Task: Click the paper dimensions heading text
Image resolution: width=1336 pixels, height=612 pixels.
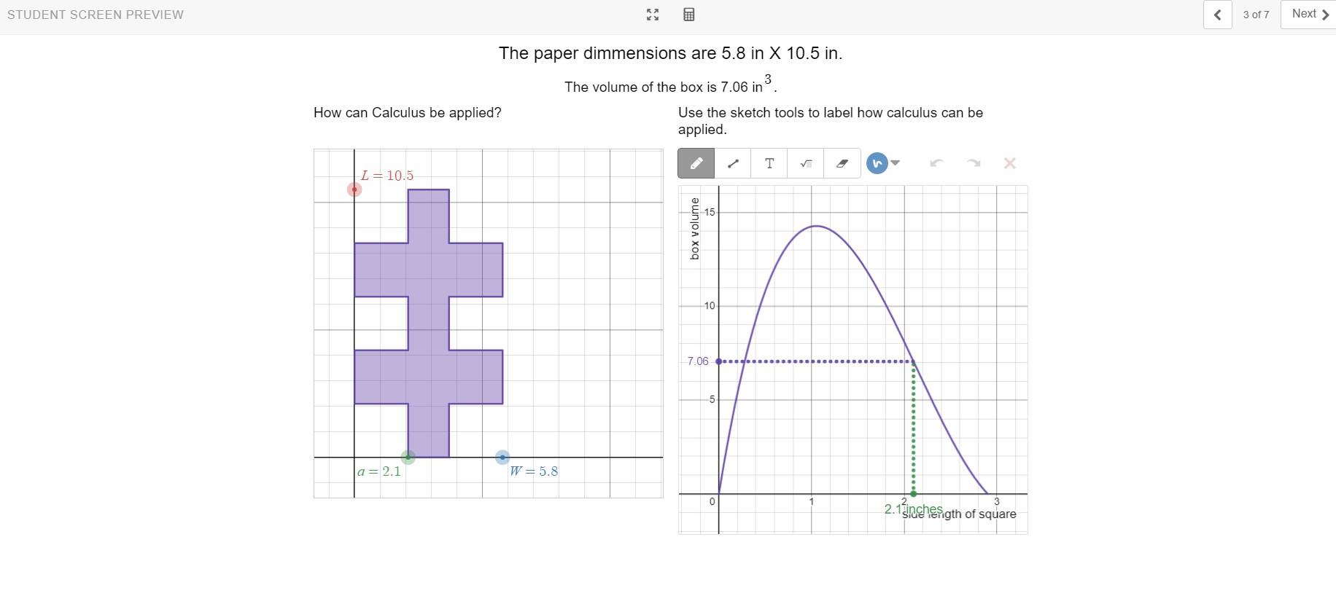Action: [670, 53]
